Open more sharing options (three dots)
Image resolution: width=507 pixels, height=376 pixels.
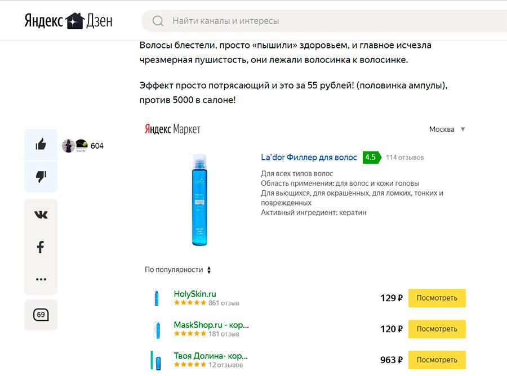pyautogui.click(x=41, y=279)
